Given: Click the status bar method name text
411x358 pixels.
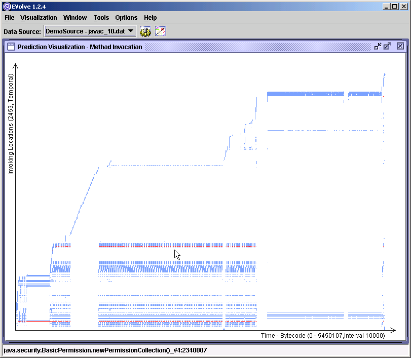Looking at the screenshot, I should tap(105, 350).
